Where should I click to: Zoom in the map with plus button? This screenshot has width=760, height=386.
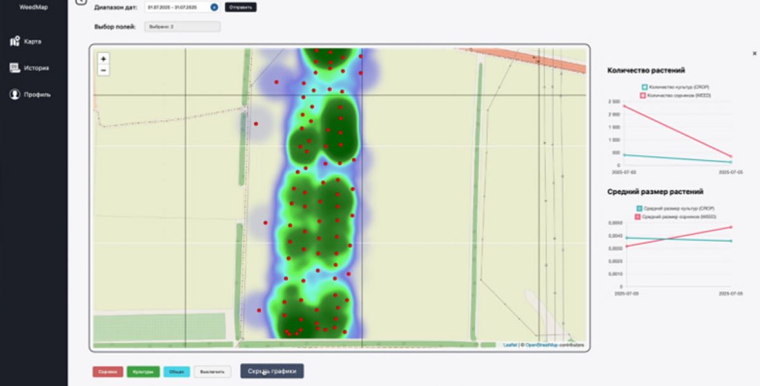[x=103, y=58]
